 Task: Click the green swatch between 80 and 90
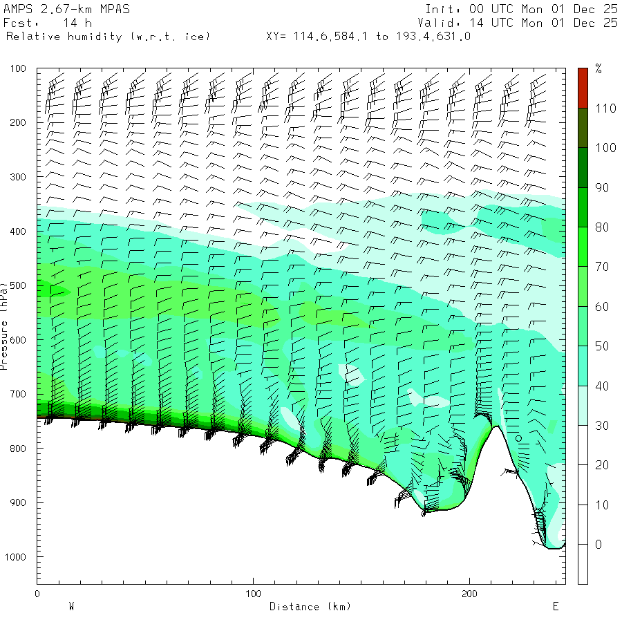583,207
